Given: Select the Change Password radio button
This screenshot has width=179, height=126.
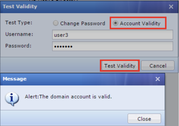Looking at the screenshot, I should point(56,23).
